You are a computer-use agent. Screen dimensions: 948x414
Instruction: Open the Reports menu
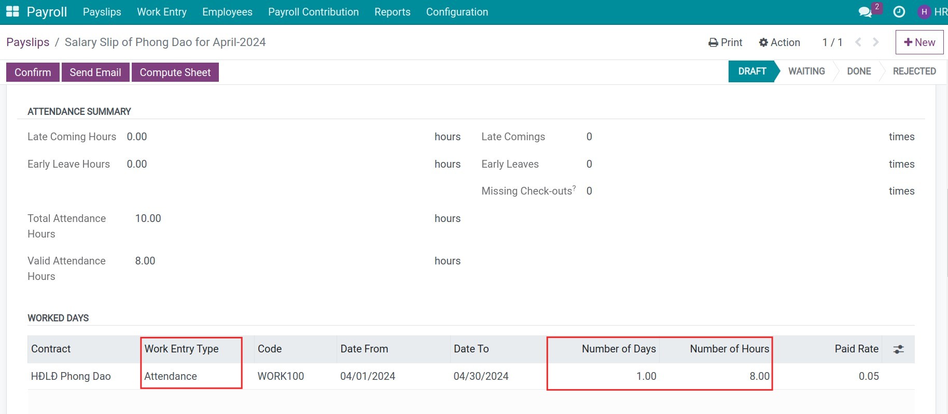click(x=393, y=12)
